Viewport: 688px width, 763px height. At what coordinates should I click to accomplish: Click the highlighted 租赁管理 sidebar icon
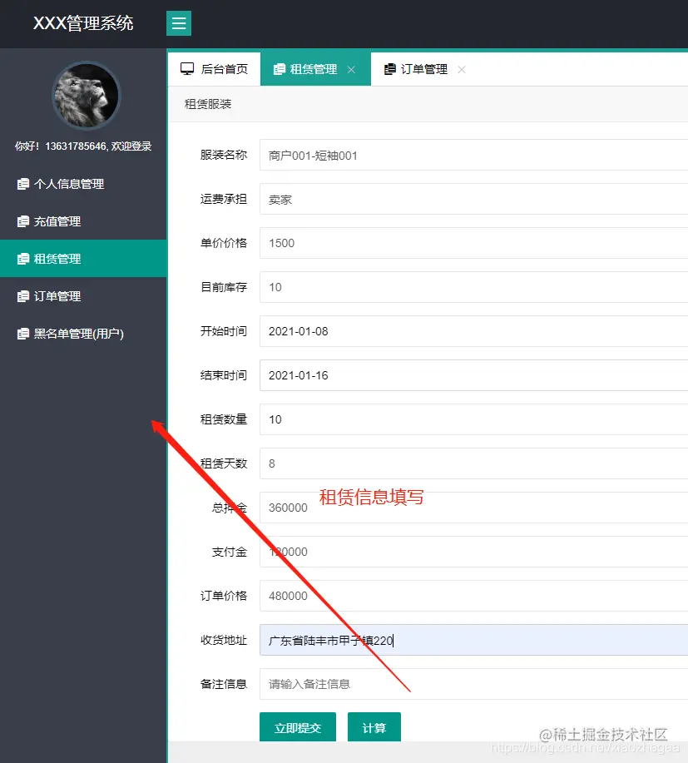point(22,259)
